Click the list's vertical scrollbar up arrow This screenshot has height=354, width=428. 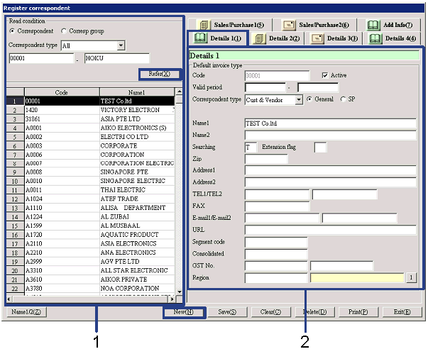point(179,92)
